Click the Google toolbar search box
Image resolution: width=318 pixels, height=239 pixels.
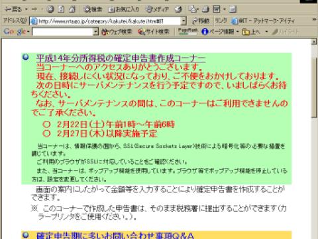coord(62,32)
